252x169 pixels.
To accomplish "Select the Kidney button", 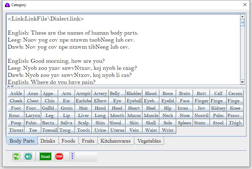I will tap(218, 108).
